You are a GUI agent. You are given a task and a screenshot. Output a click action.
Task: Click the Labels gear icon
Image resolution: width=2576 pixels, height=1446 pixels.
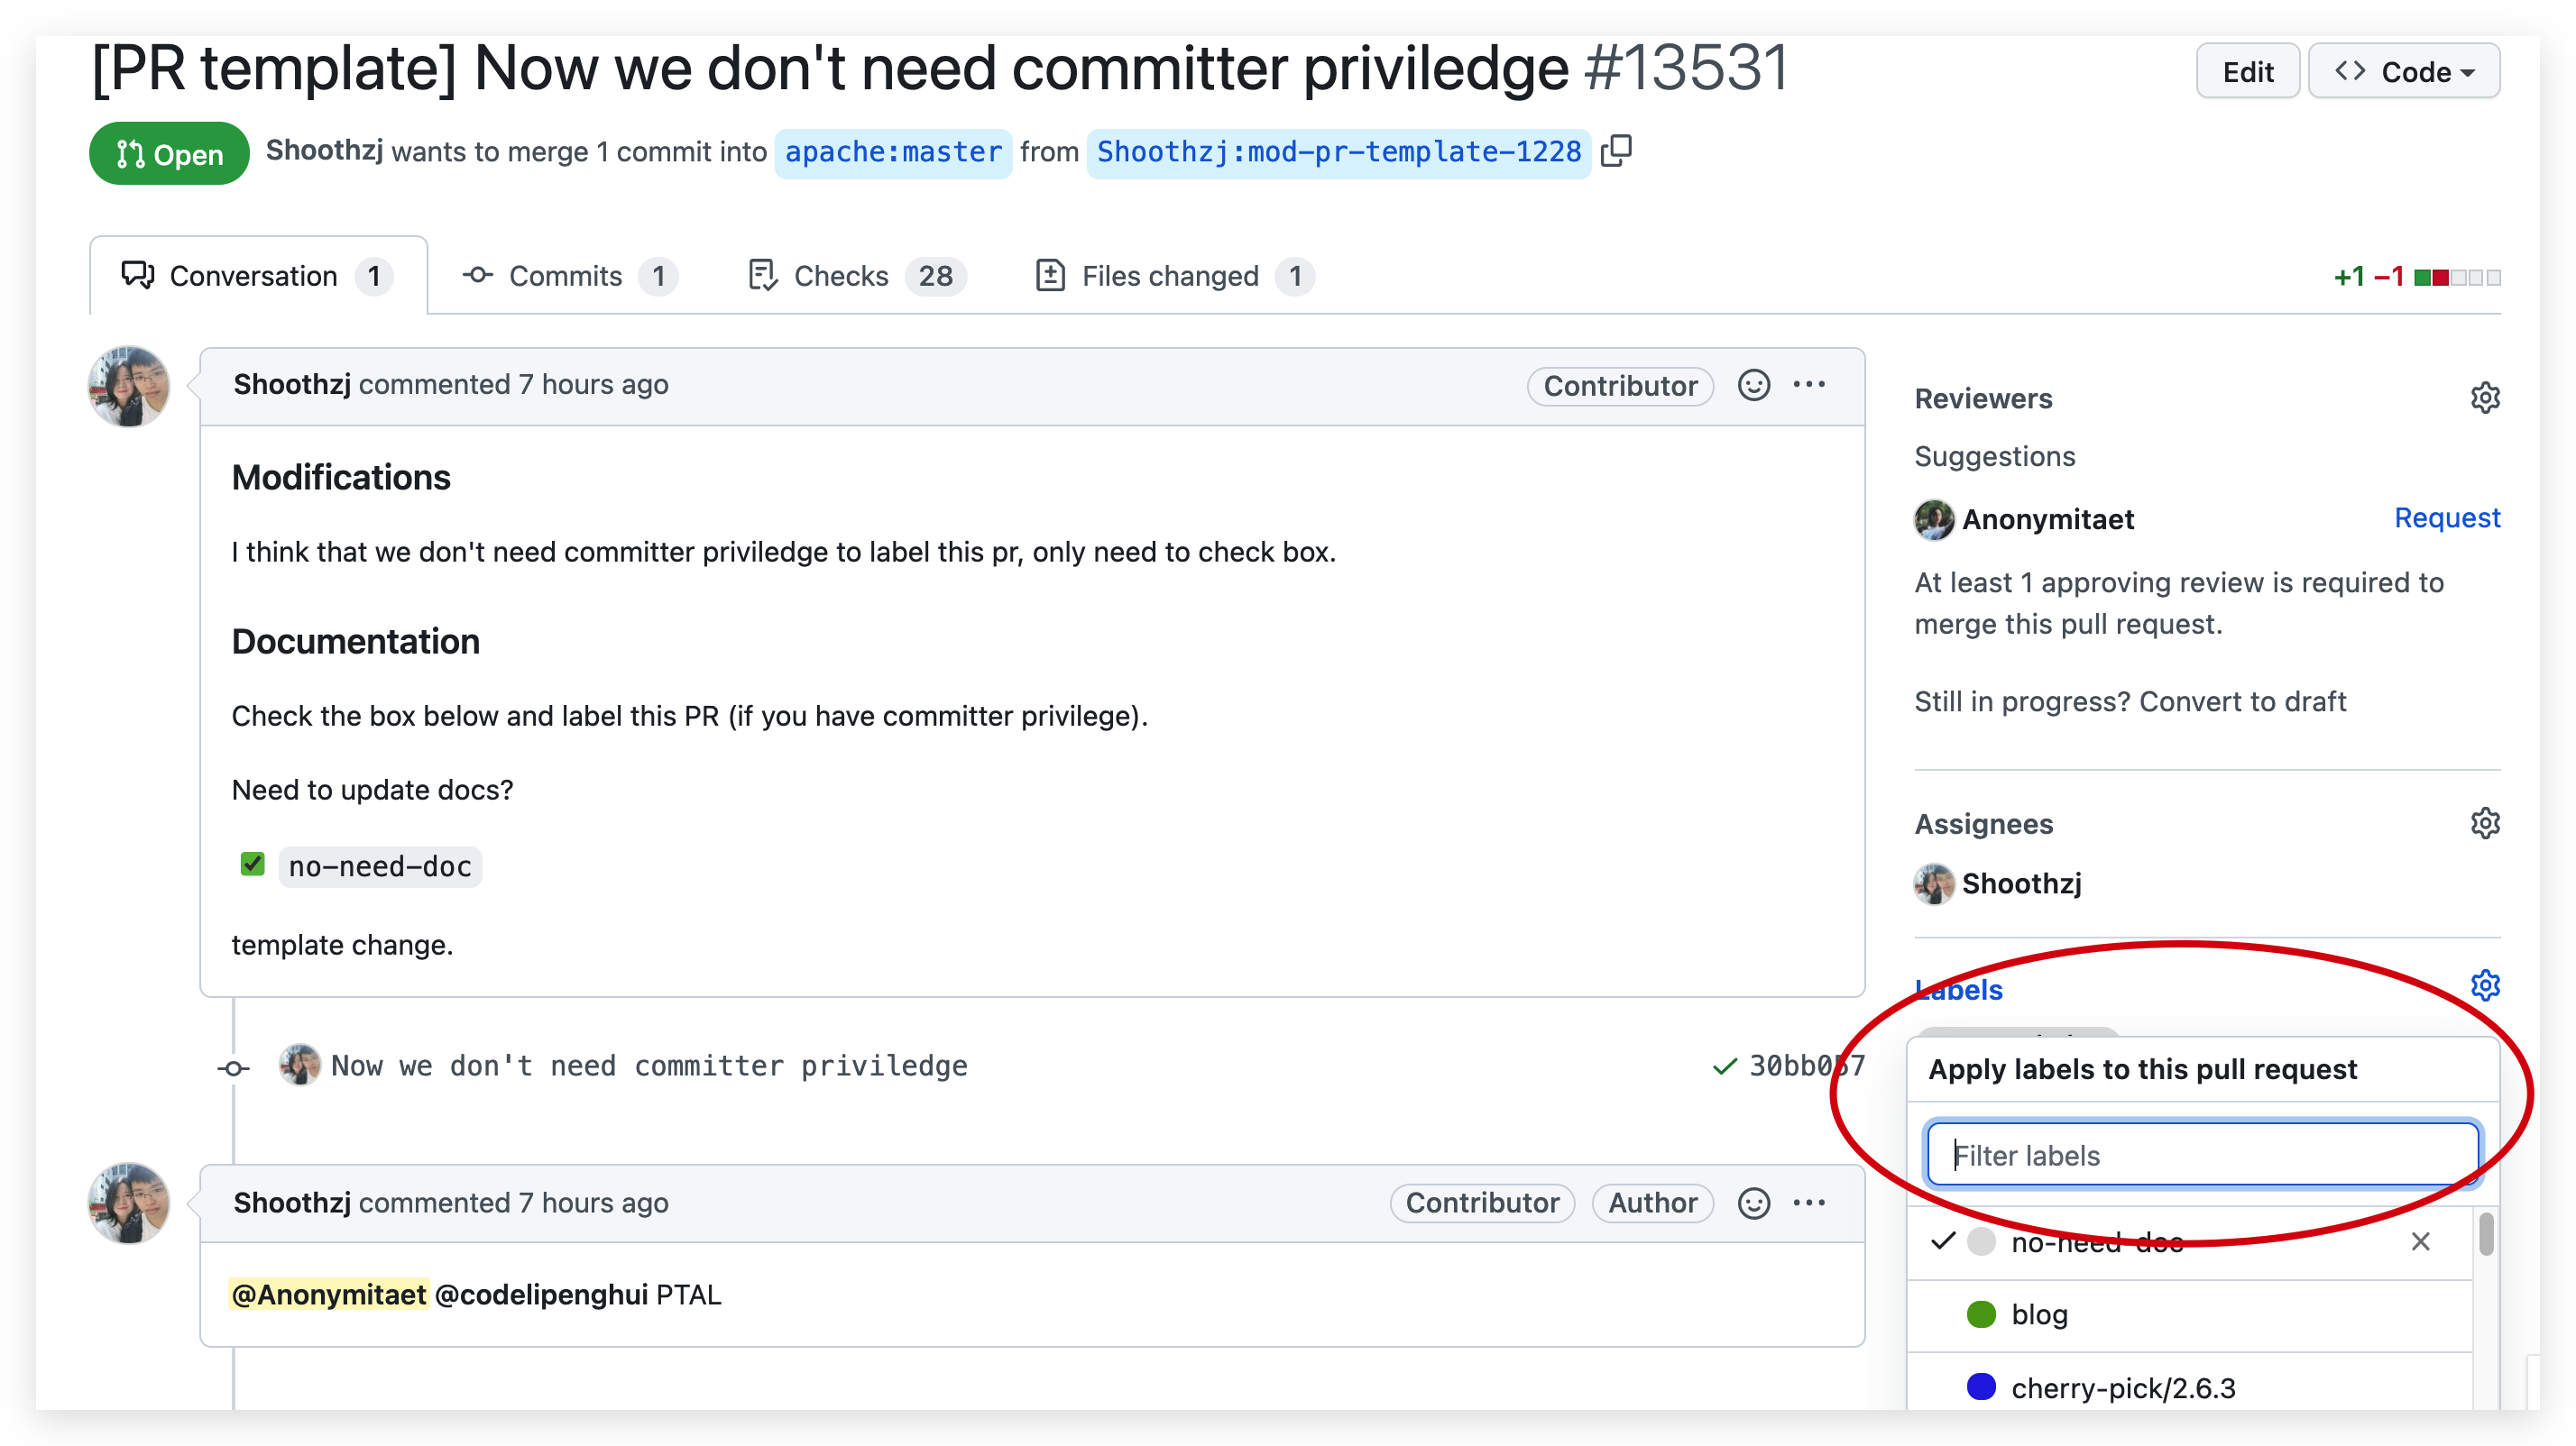tap(2484, 986)
